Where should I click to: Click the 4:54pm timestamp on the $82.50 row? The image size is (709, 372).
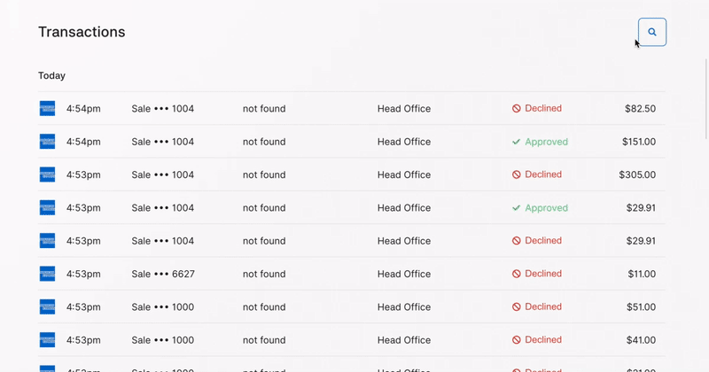83,109
